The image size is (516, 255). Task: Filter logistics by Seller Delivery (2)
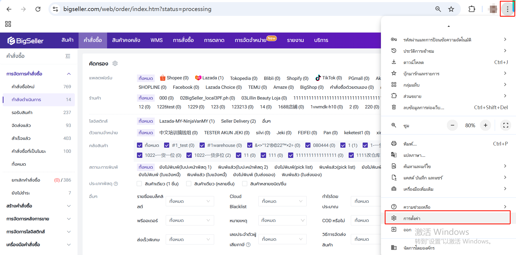pyautogui.click(x=238, y=121)
